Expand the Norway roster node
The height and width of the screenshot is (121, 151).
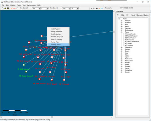(x=121, y=63)
